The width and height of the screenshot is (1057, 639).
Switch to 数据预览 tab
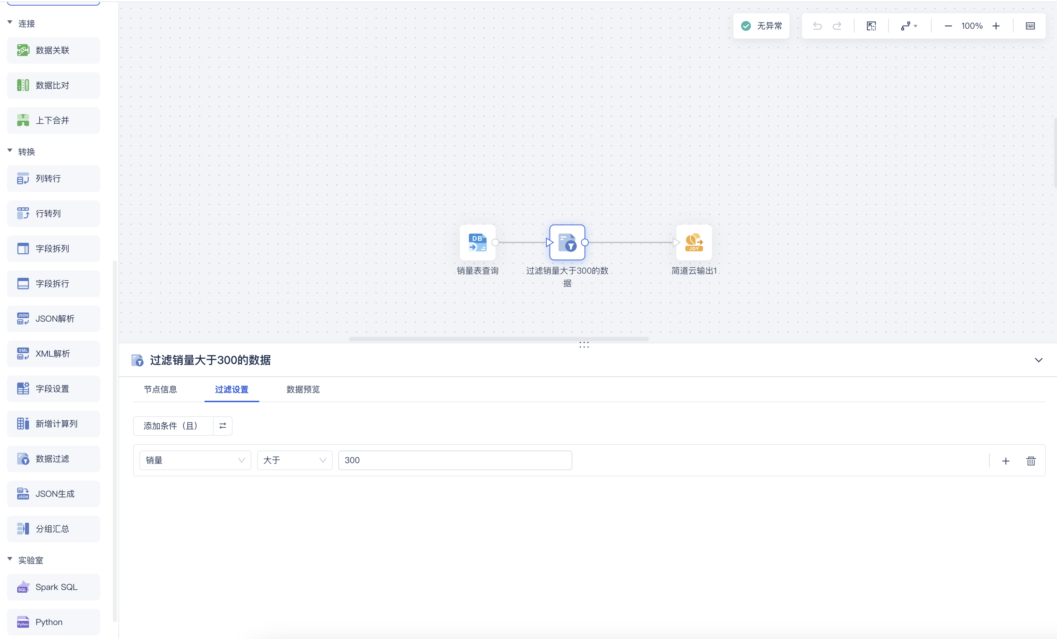(x=303, y=389)
